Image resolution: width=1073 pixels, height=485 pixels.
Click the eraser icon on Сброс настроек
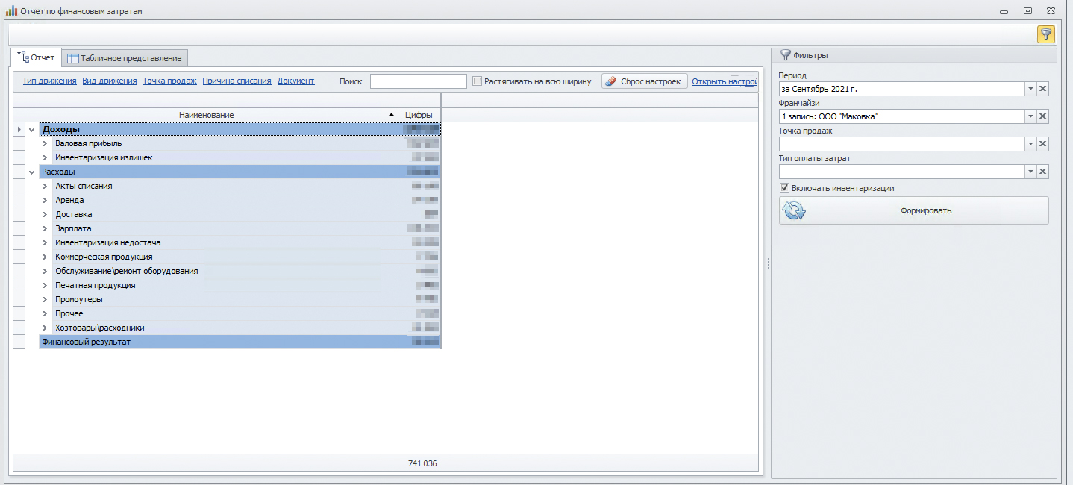click(x=610, y=81)
